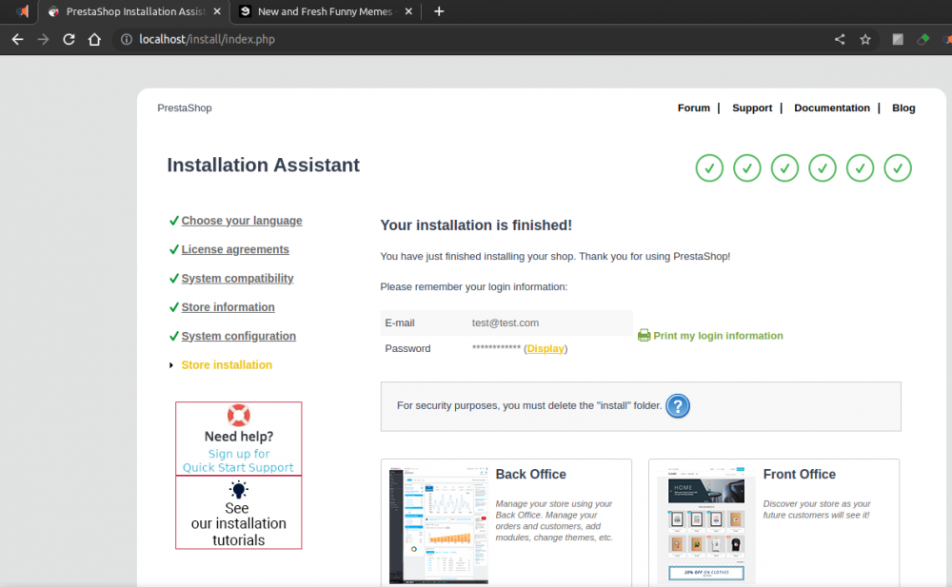
Task: Click the share icon in address bar
Action: point(839,40)
